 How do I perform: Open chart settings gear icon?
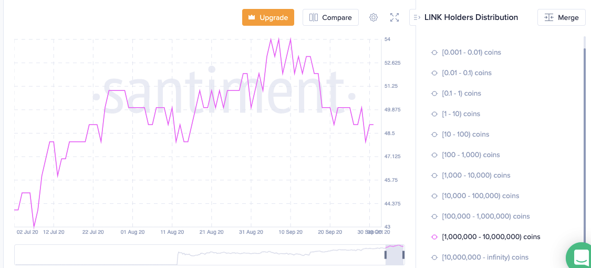pos(374,17)
